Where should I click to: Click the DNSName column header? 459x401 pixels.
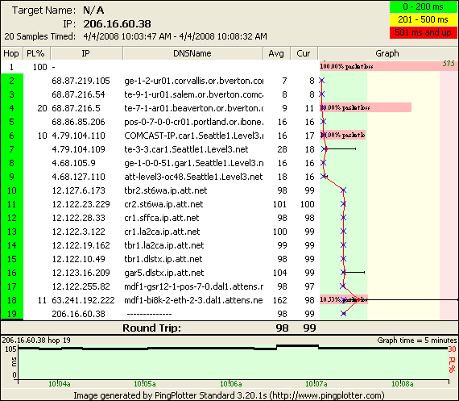click(x=192, y=53)
